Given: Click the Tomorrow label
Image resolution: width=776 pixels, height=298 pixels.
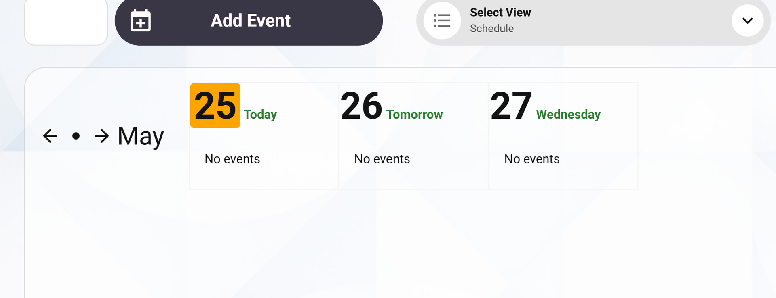Looking at the screenshot, I should 414,115.
